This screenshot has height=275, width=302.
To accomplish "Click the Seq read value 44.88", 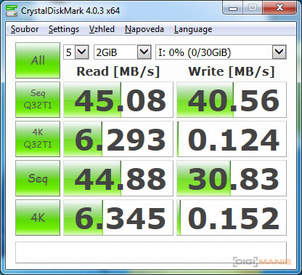I will [118, 178].
